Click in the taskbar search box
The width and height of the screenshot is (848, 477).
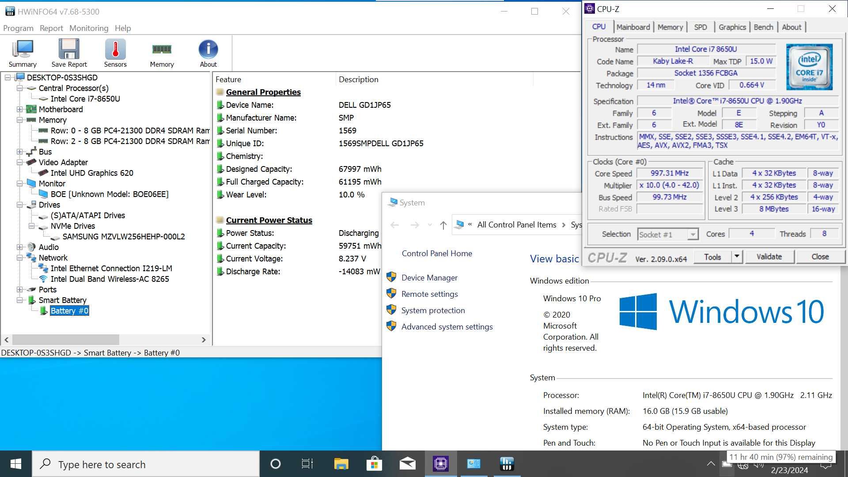coord(146,464)
